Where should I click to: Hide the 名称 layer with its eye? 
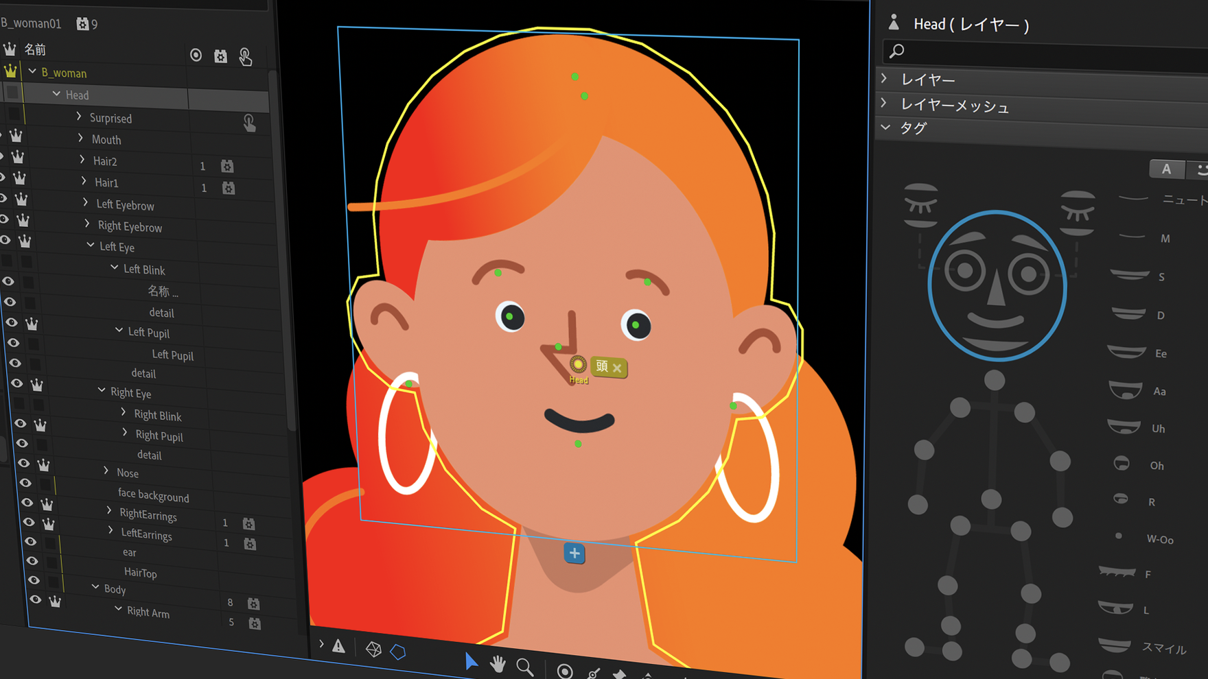click(x=8, y=282)
